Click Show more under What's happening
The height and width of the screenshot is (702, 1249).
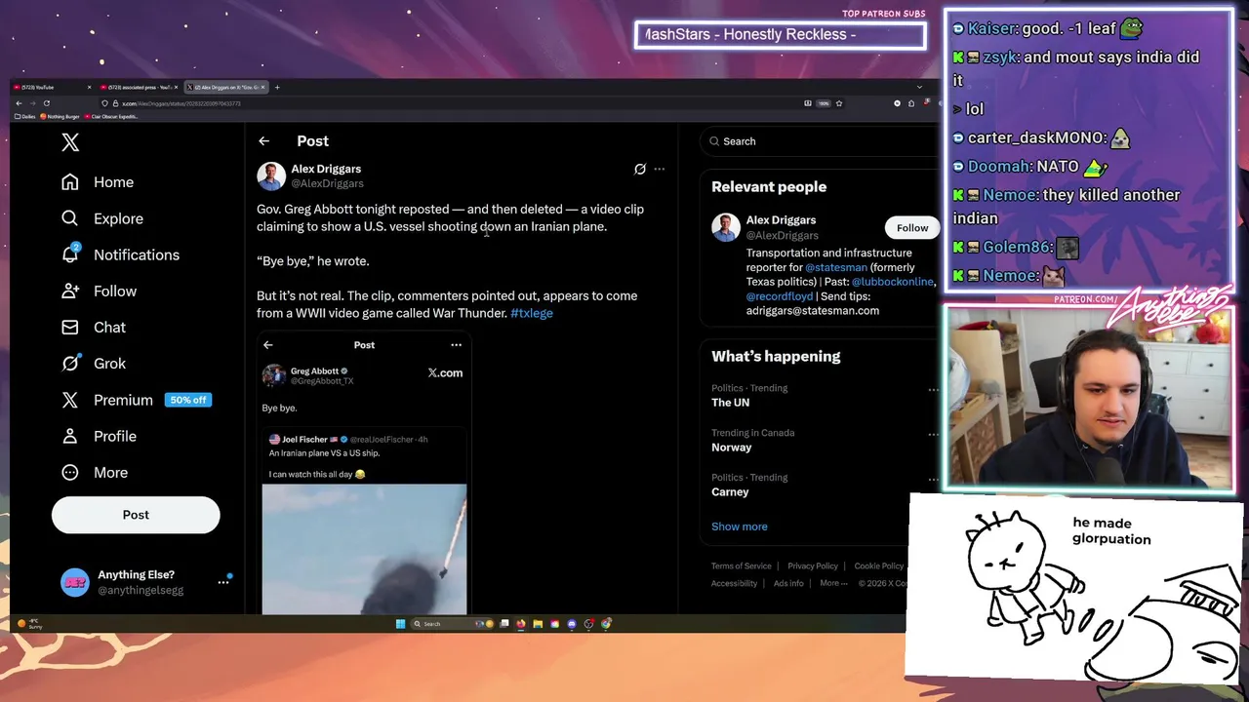click(739, 526)
